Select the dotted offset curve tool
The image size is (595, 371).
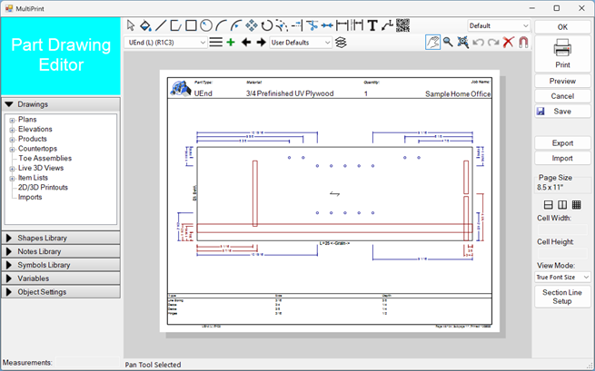[282, 25]
